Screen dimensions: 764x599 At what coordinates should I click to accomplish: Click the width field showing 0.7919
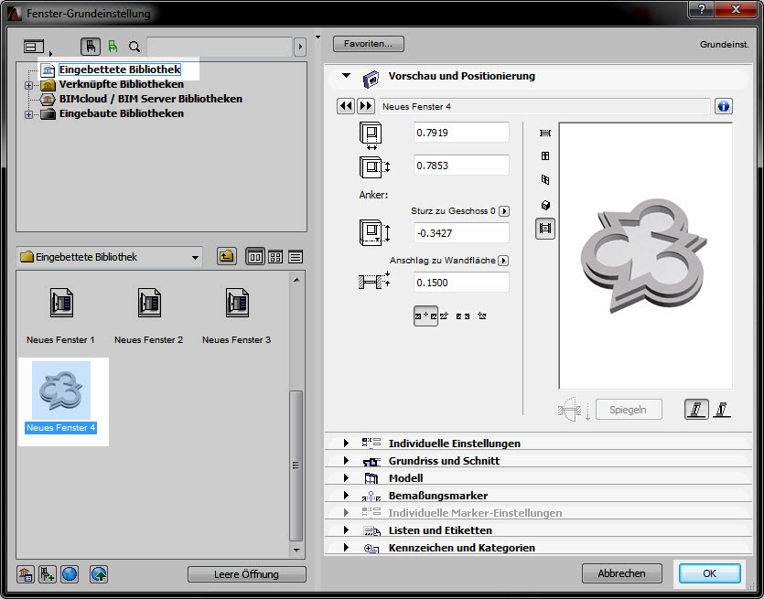click(461, 133)
